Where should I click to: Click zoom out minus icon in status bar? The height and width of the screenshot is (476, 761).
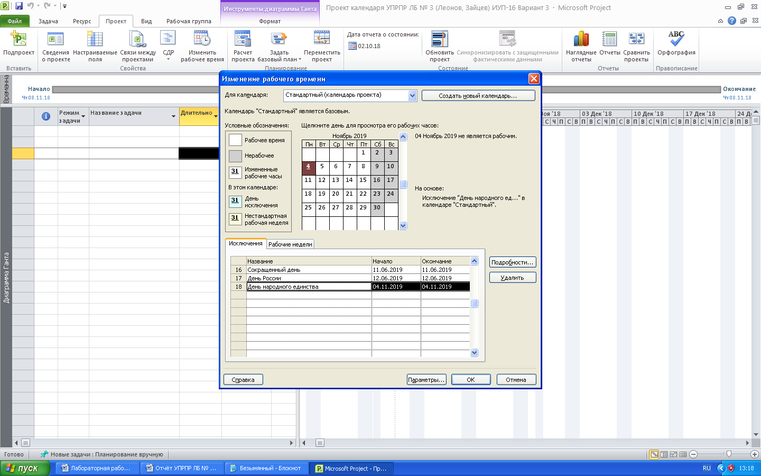pyautogui.click(x=693, y=454)
